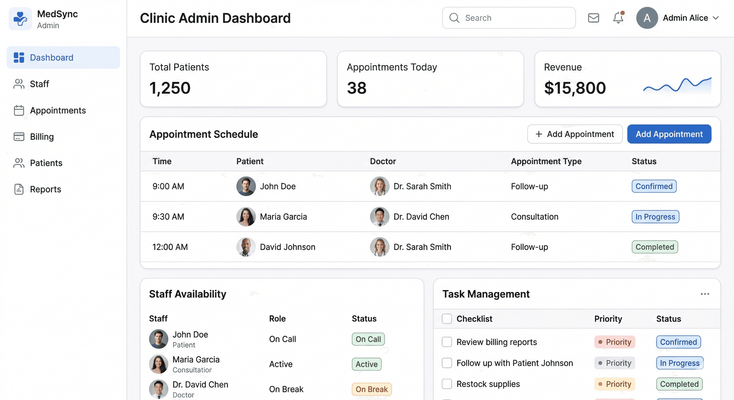Select Dashboard in the sidebar
734x400 pixels.
pyautogui.click(x=52, y=58)
